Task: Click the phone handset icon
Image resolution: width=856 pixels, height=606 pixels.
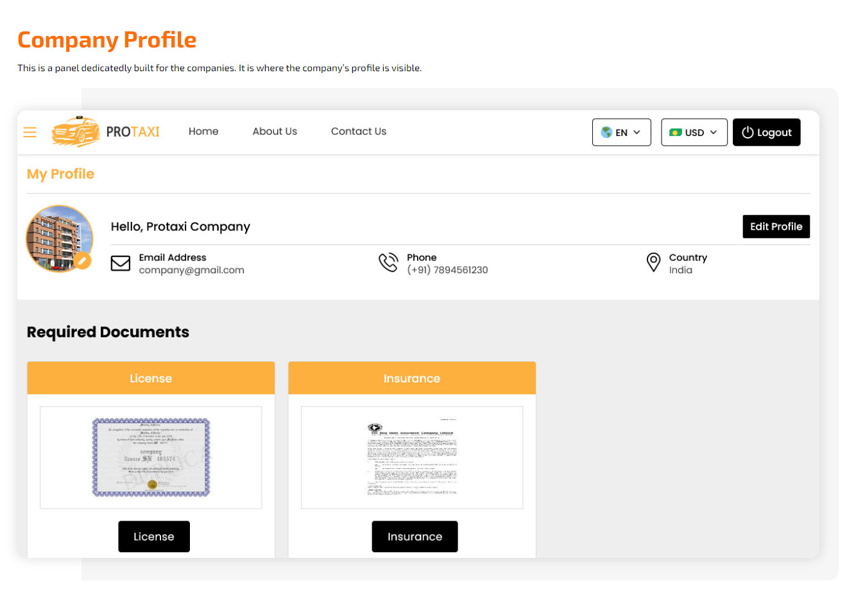Action: point(388,263)
